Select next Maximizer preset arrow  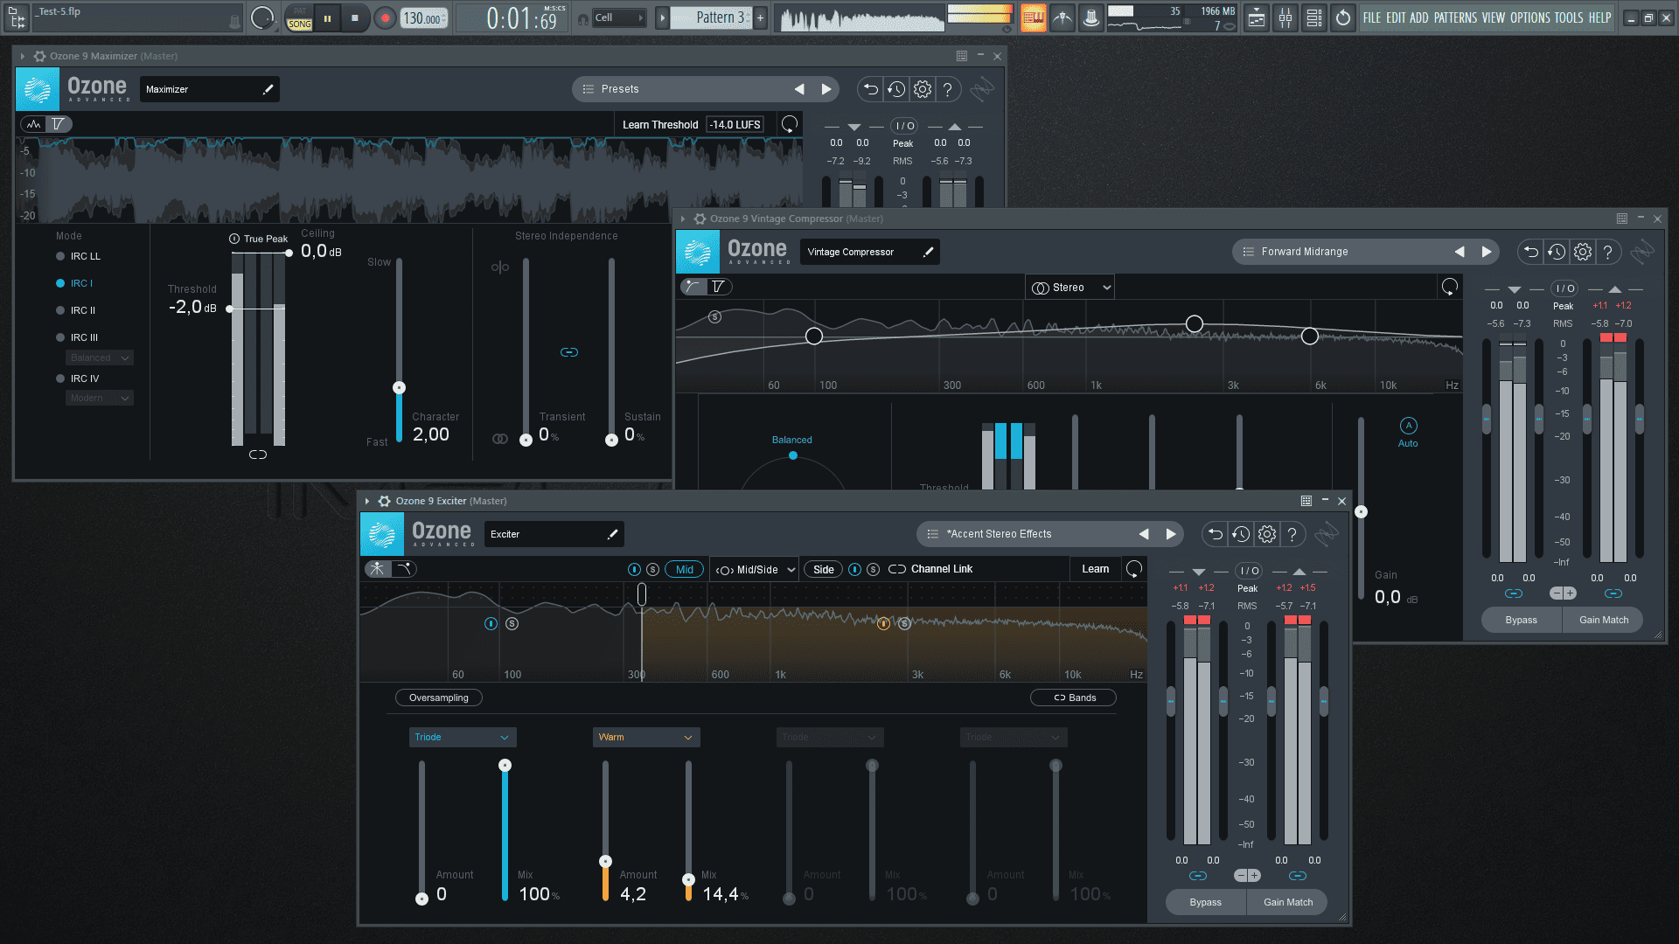826,89
